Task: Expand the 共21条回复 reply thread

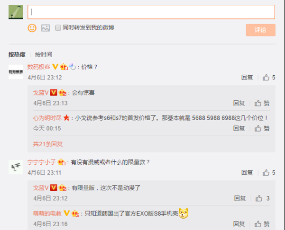Action: [48, 144]
